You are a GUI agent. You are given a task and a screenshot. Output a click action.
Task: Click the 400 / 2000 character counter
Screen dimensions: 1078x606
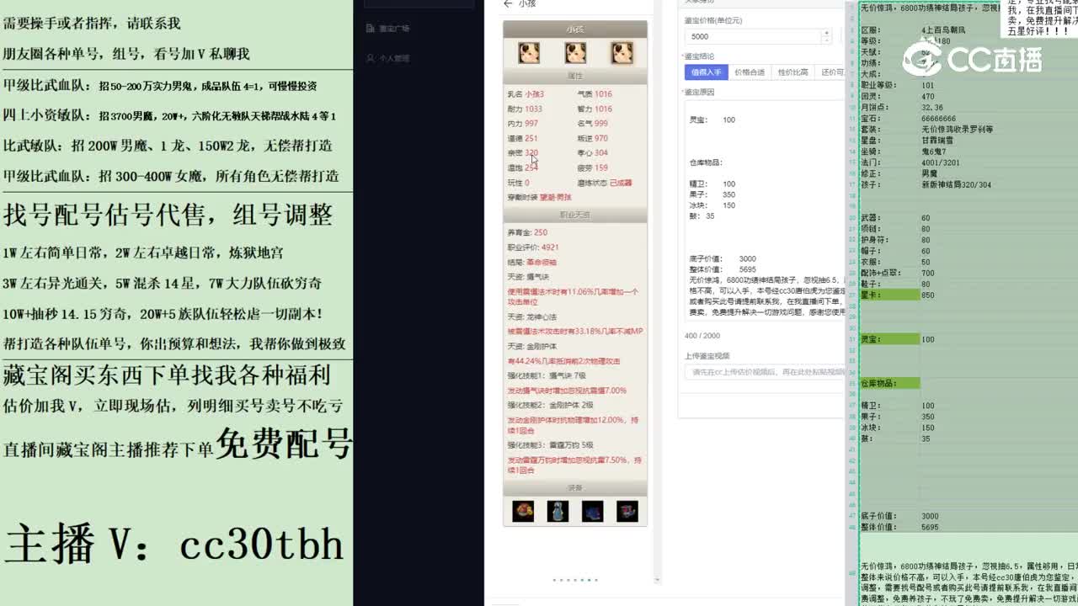702,336
